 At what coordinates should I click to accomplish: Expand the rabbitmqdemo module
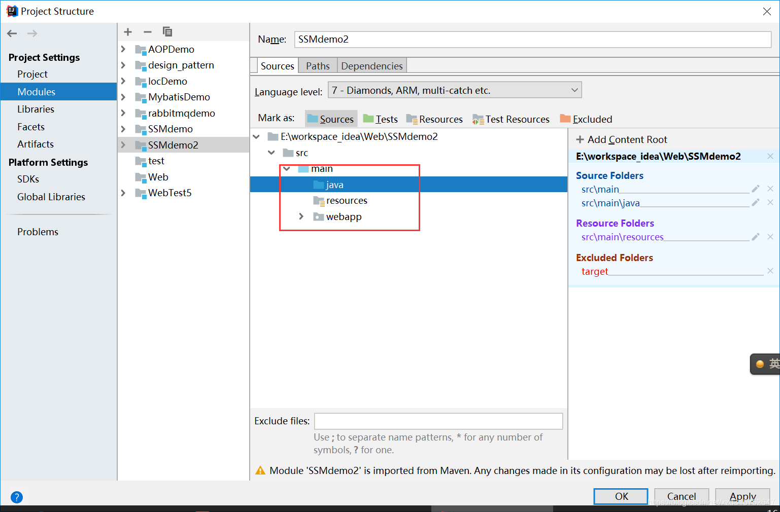click(123, 113)
